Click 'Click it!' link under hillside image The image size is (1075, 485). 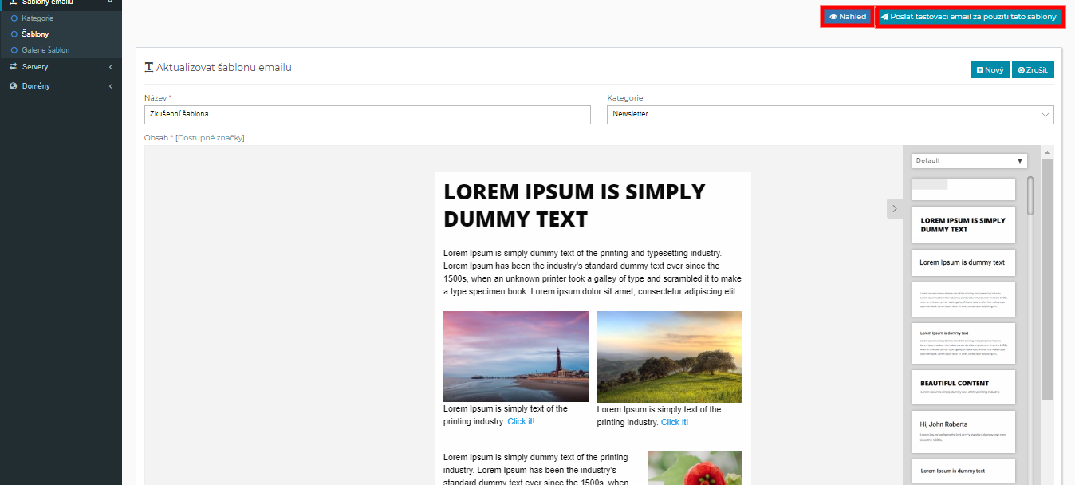coord(675,422)
